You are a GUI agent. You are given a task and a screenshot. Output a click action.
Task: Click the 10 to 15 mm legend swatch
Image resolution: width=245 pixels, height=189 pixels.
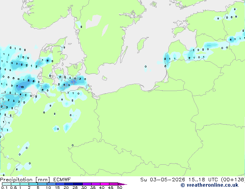[x=51, y=184]
